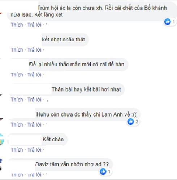Like the 'Huhu còn chưa dc thấy' comment
This screenshot has height=180, width=177.
17,125
